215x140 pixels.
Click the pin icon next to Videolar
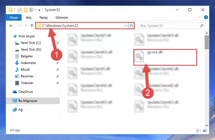[57, 83]
